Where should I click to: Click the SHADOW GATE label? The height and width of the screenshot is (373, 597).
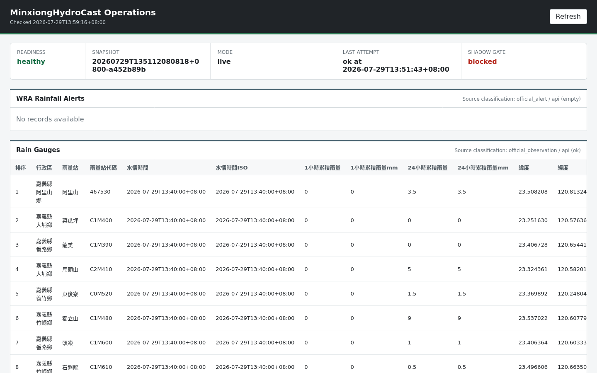tap(487, 52)
